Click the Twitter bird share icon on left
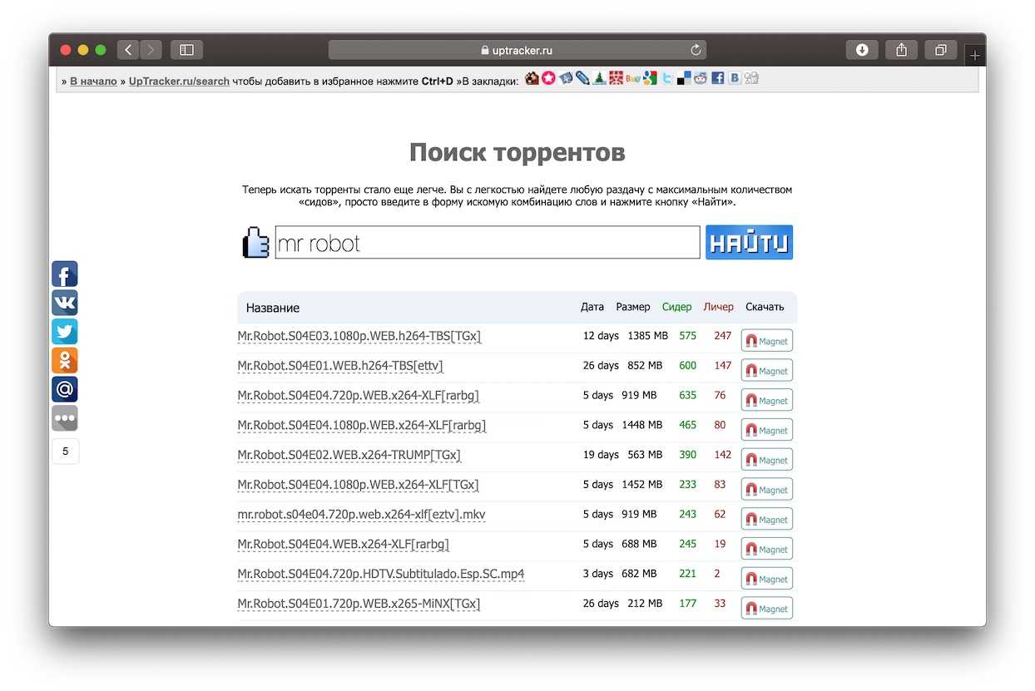 pyautogui.click(x=65, y=332)
